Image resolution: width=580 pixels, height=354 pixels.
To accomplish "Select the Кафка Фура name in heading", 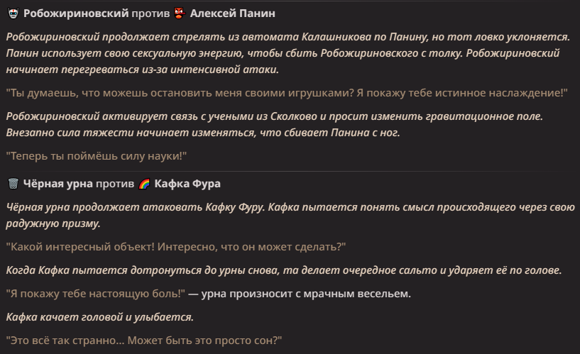I will click(187, 184).
